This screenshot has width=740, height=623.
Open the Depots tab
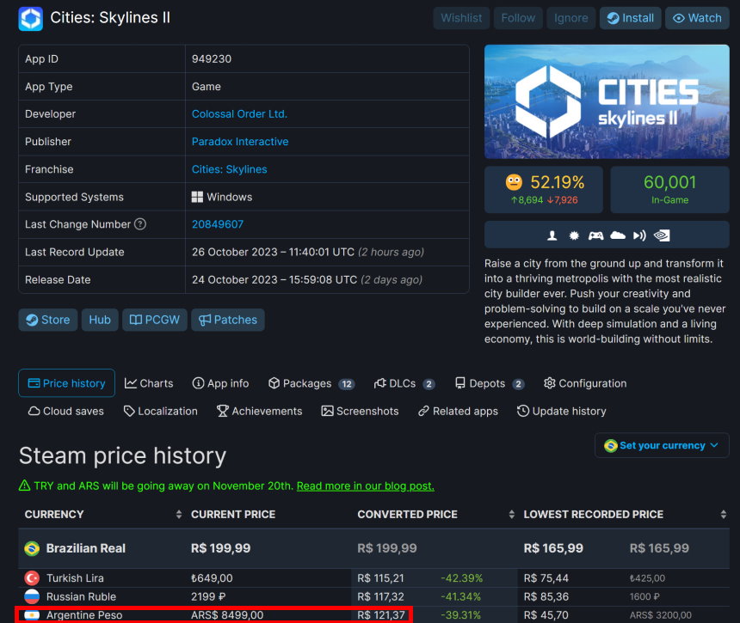pos(489,383)
